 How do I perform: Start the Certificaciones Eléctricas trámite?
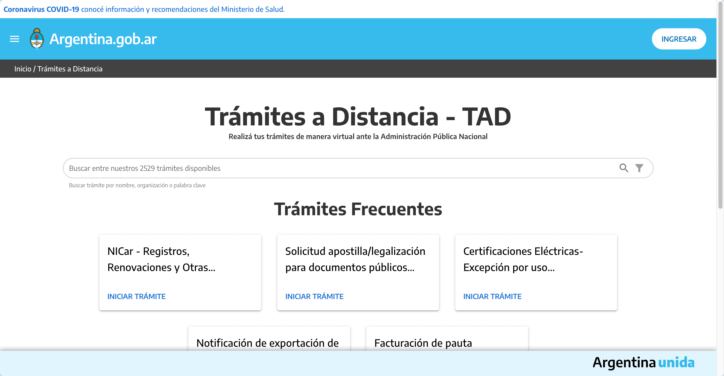click(x=492, y=296)
